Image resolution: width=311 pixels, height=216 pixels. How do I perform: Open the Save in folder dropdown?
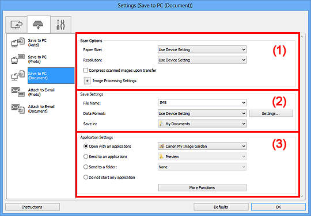[202, 124]
